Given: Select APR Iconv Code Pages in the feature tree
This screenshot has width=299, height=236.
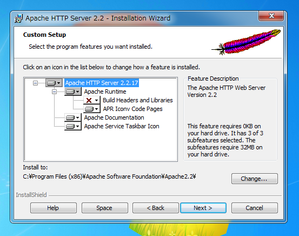Looking at the screenshot, I should (132, 109).
